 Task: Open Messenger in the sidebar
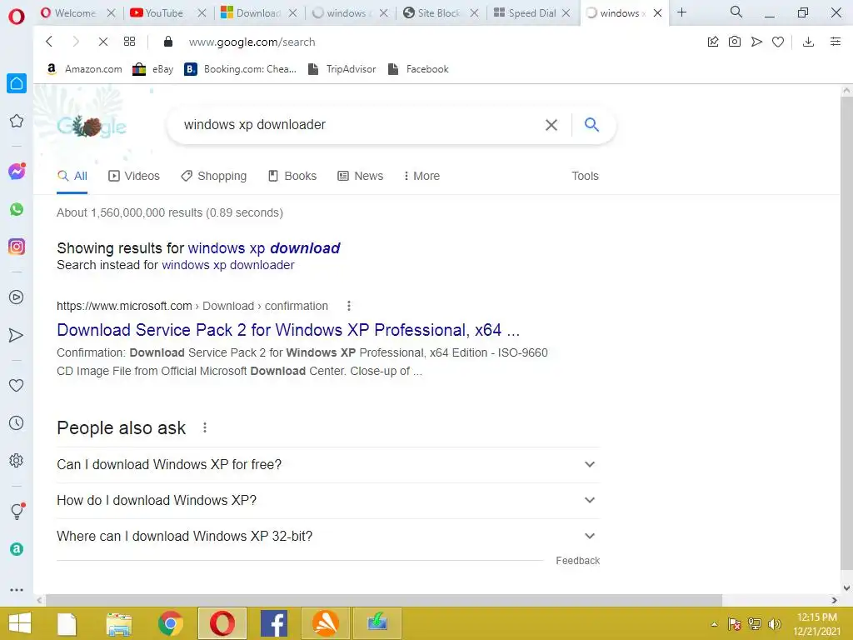17,172
